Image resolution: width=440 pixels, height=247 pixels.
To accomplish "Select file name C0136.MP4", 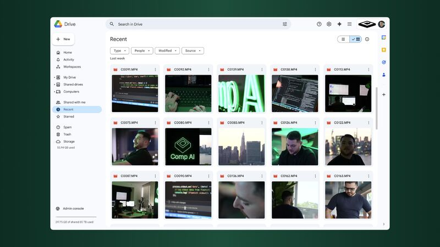I will pos(235,176).
